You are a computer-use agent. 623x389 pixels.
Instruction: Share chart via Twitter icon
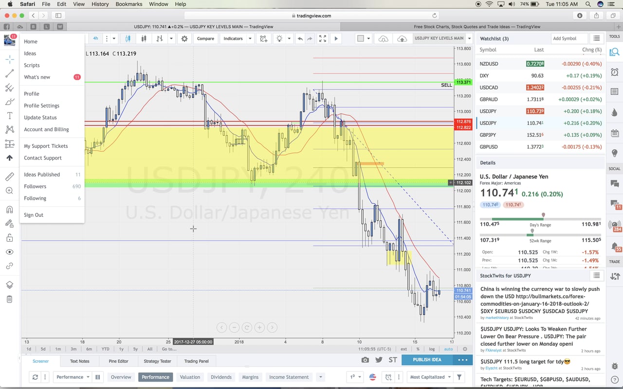[379, 360]
